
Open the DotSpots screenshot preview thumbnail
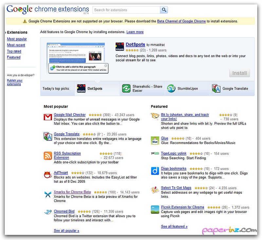coord(78,58)
